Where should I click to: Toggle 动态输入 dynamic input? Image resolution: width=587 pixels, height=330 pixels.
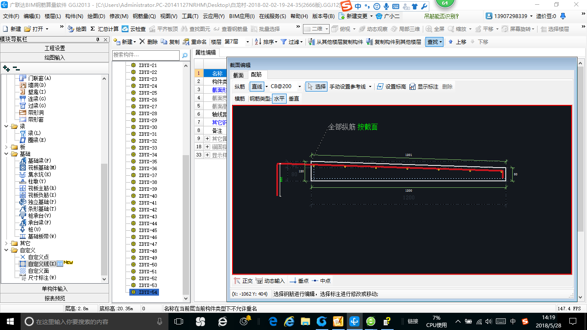270,281
